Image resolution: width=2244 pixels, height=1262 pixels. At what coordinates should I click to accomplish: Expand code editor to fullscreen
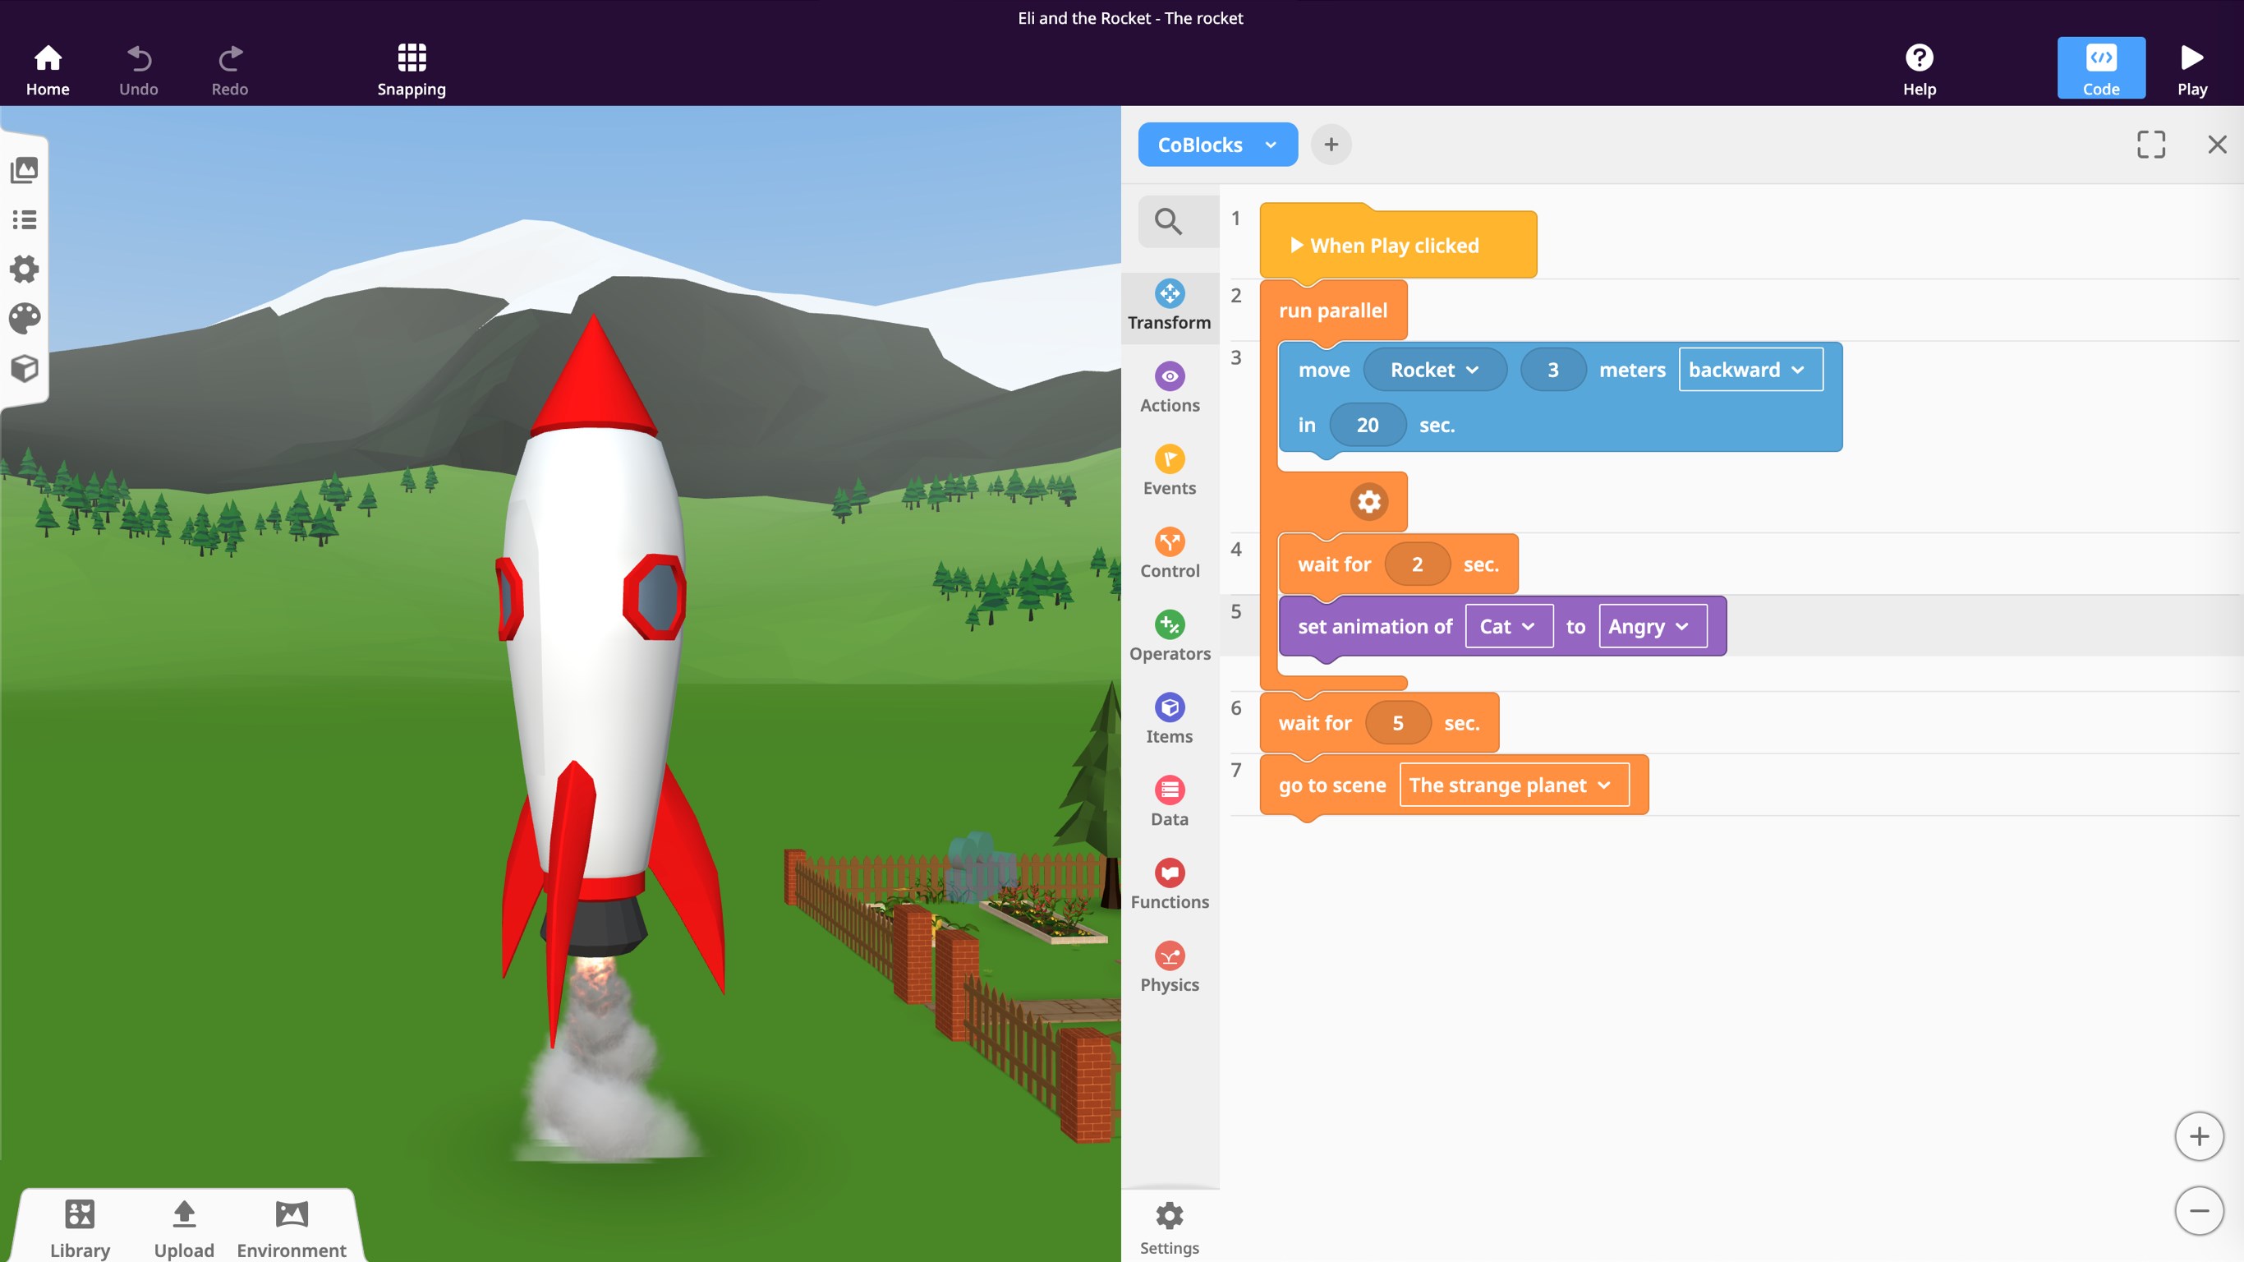[2151, 145]
